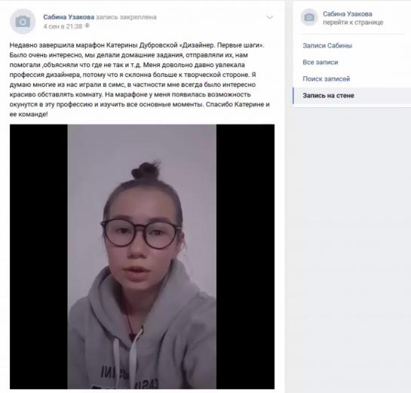The width and height of the screenshot is (411, 393).
Task: Click the 4 сен в 21:38 timestamp
Action: point(63,26)
